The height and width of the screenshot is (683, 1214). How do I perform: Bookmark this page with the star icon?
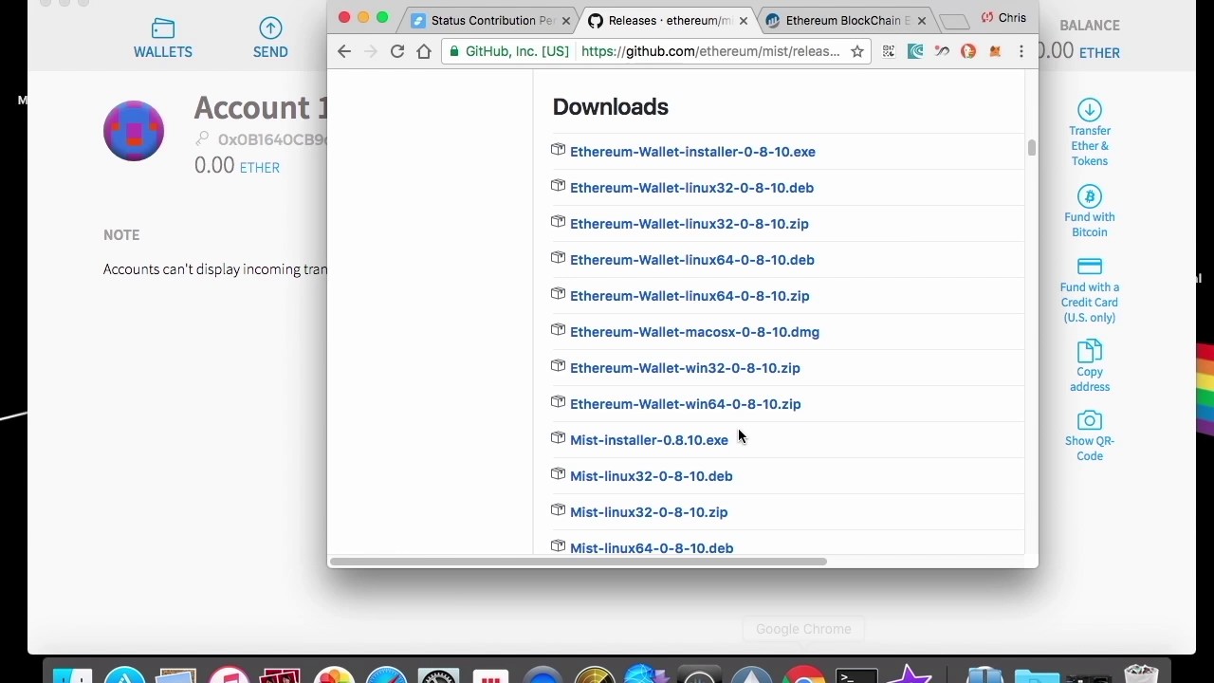pyautogui.click(x=857, y=52)
